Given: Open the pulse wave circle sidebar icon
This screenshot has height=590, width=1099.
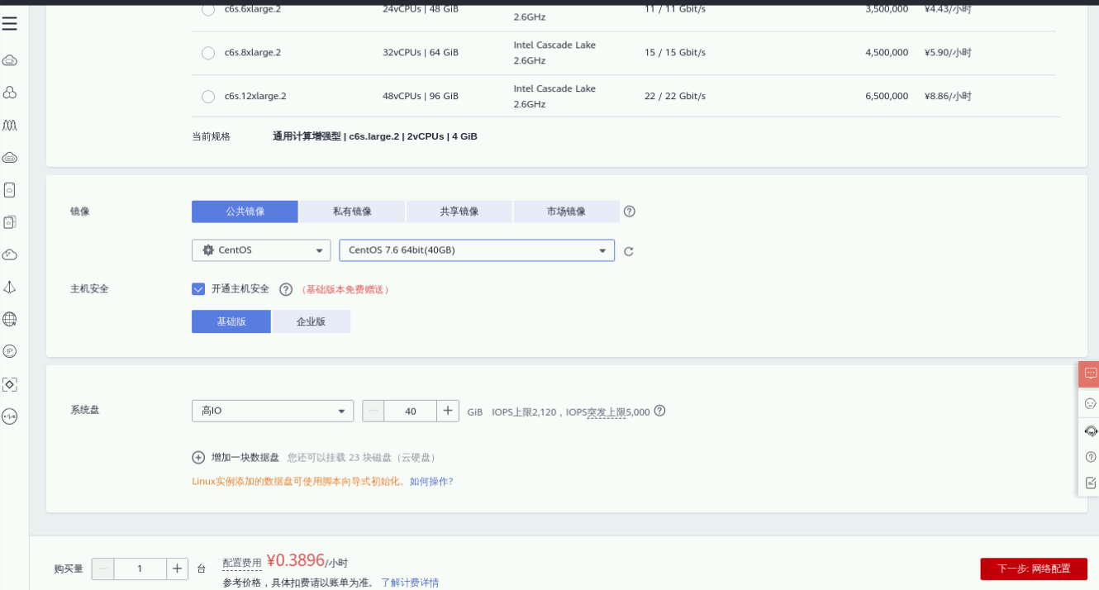Looking at the screenshot, I should tap(10, 416).
